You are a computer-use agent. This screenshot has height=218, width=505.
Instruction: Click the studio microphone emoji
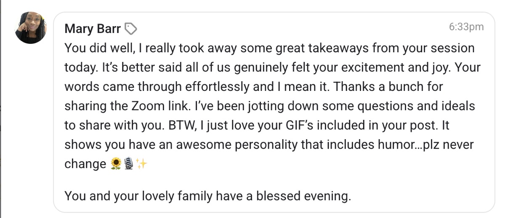click(x=129, y=165)
